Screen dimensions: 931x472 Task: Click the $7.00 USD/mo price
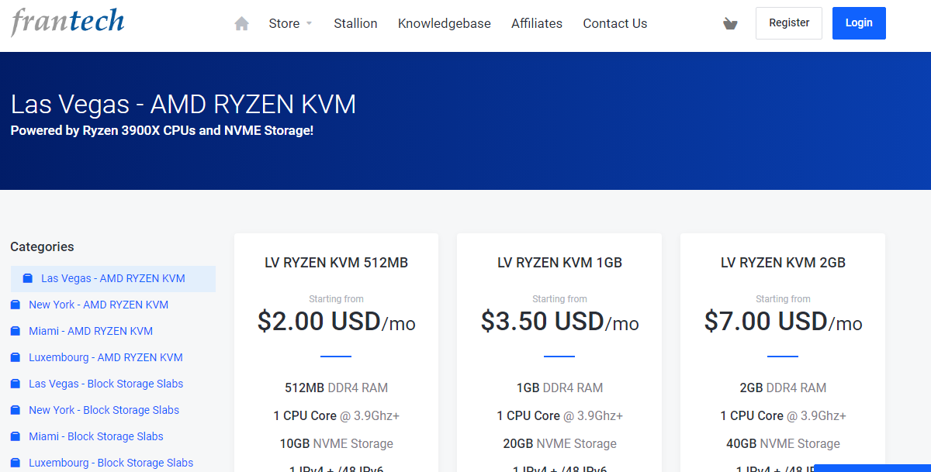pos(783,321)
